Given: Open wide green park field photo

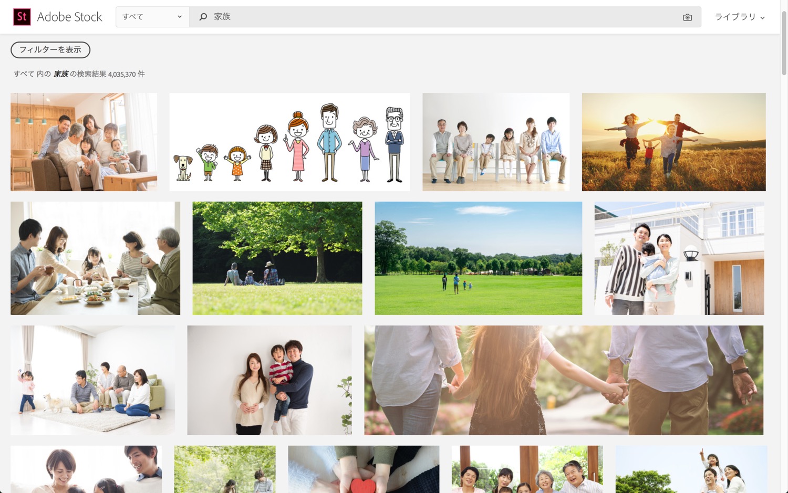Looking at the screenshot, I should (x=478, y=258).
